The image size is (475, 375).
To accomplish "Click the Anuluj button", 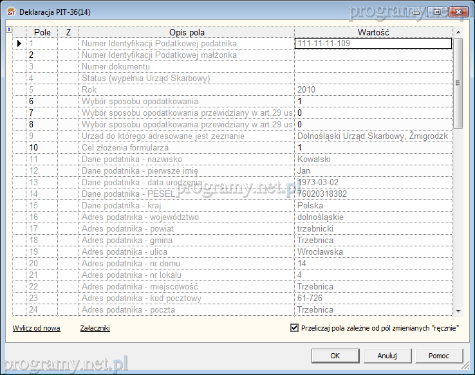I will (x=387, y=356).
